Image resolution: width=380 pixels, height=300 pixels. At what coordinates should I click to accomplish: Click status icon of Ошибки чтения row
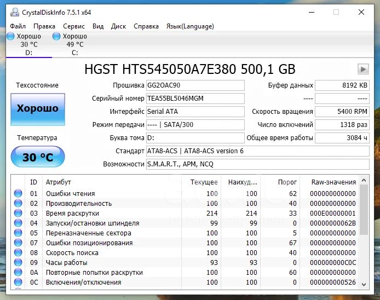[18, 193]
